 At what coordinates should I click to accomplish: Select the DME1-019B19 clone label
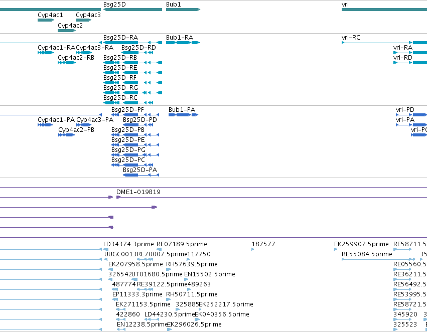[138, 192]
